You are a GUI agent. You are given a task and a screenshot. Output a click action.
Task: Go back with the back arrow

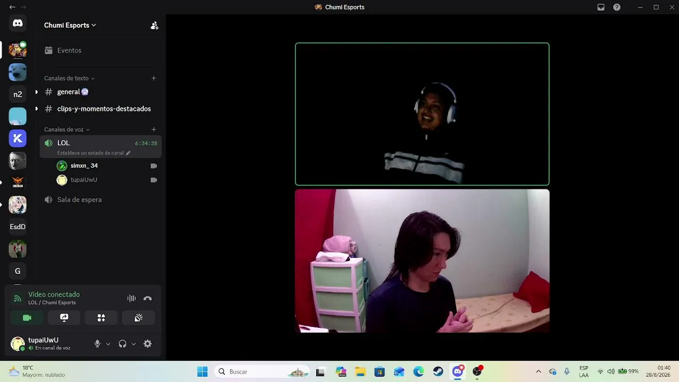point(12,7)
